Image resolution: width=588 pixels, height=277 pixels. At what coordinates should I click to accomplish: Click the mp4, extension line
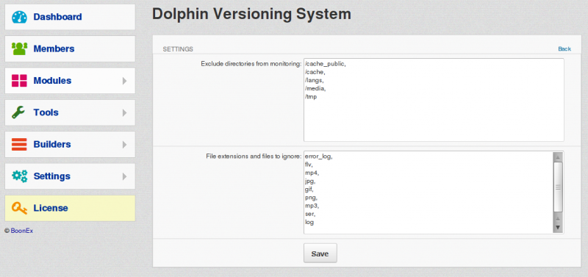tap(312, 173)
